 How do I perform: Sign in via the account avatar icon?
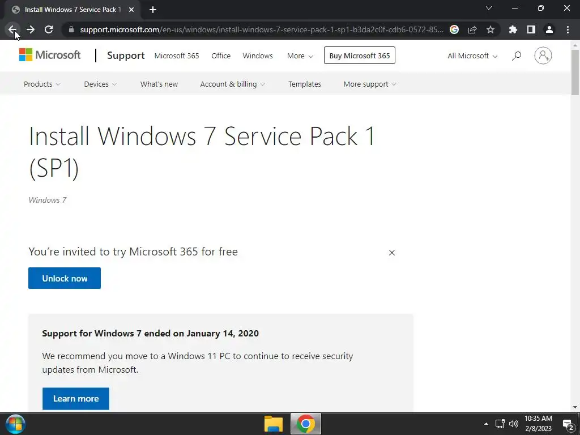543,56
